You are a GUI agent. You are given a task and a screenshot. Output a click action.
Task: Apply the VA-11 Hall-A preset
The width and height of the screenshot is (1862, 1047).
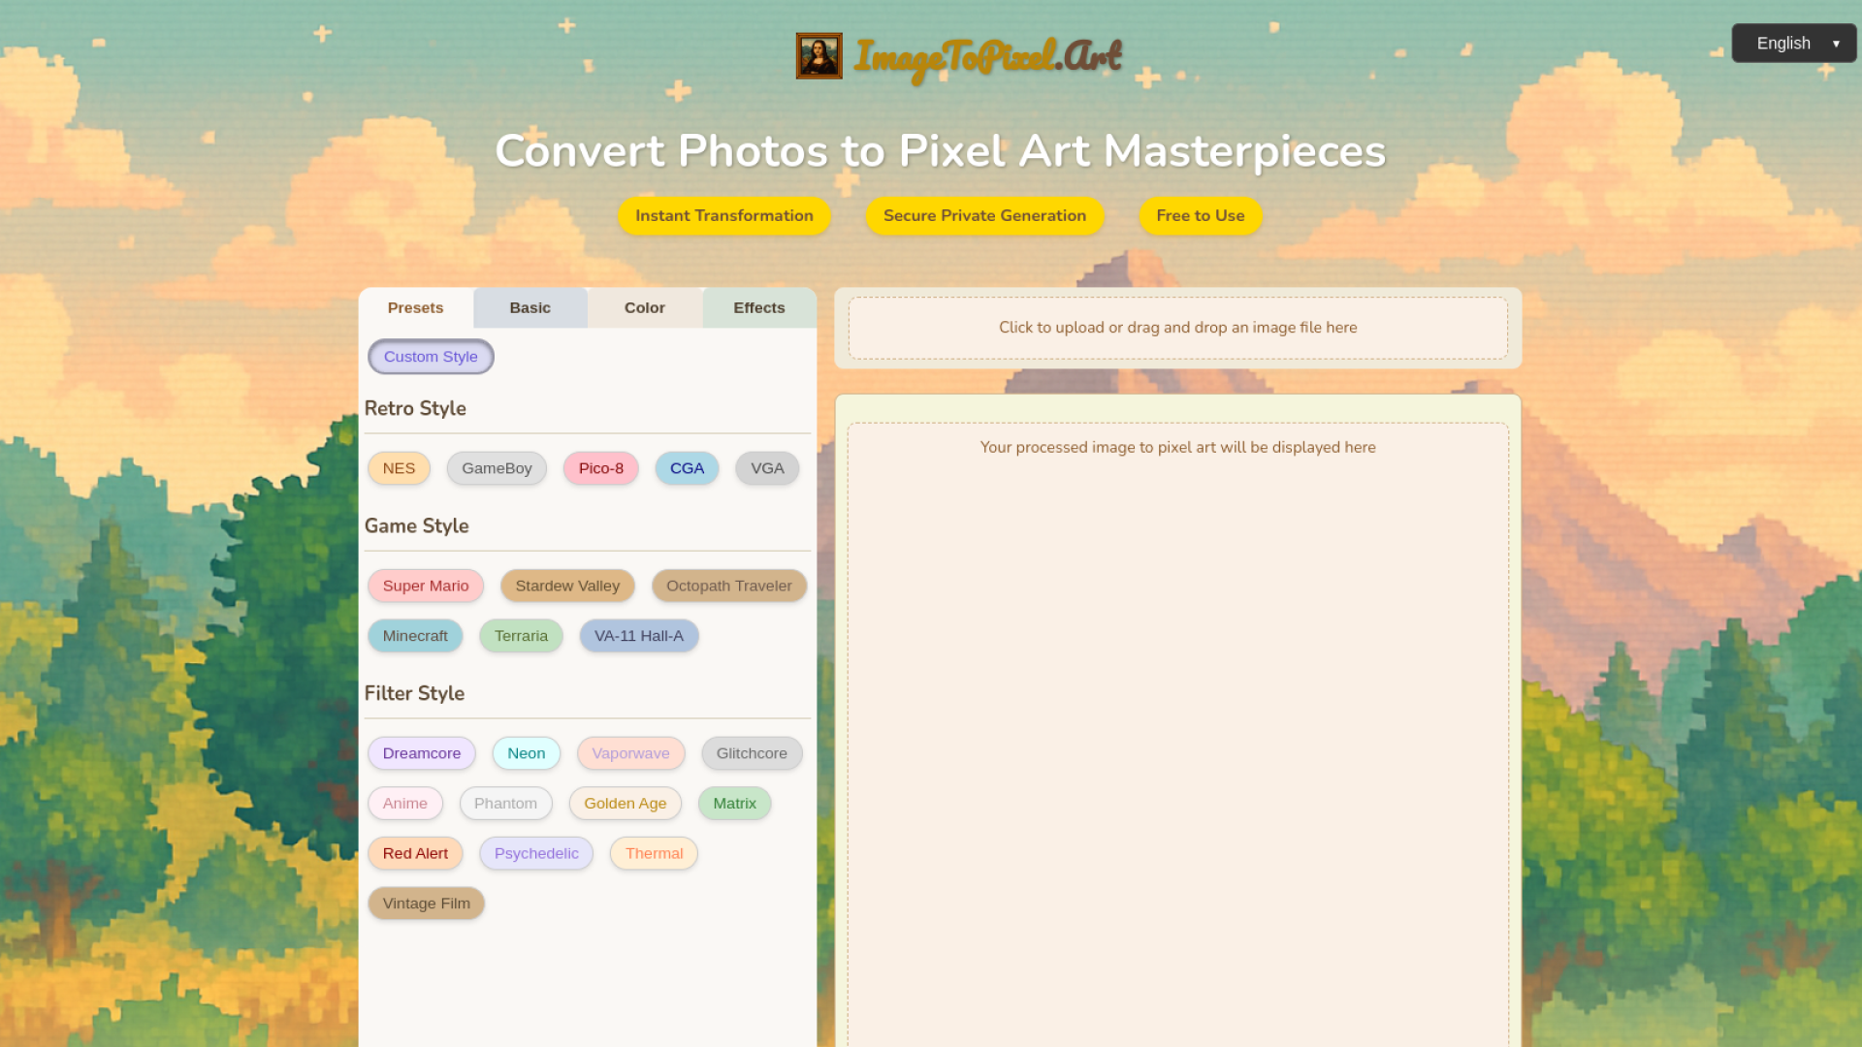638,636
